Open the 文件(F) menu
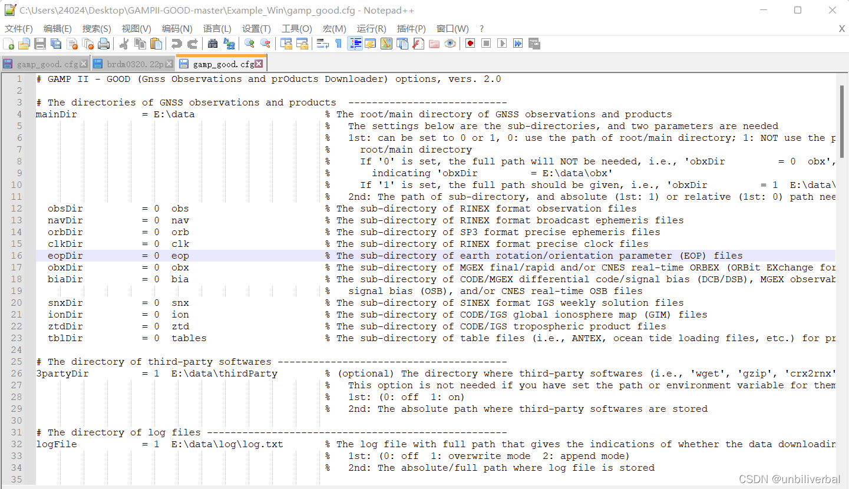Viewport: 849px width, 489px height. point(19,29)
